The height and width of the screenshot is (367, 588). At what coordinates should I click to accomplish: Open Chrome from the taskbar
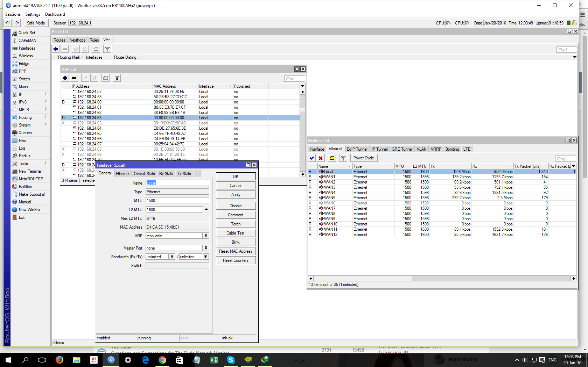[x=162, y=360]
